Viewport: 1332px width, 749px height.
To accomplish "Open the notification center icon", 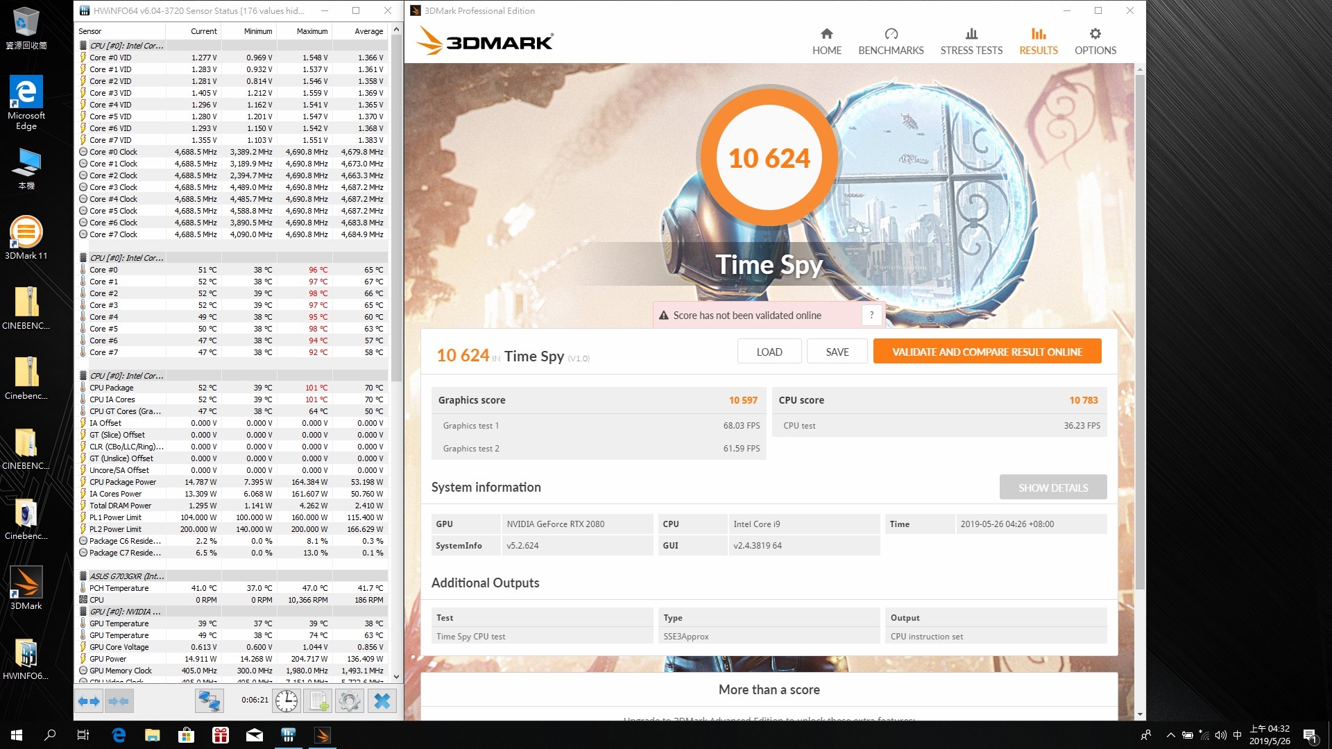I will (1310, 735).
